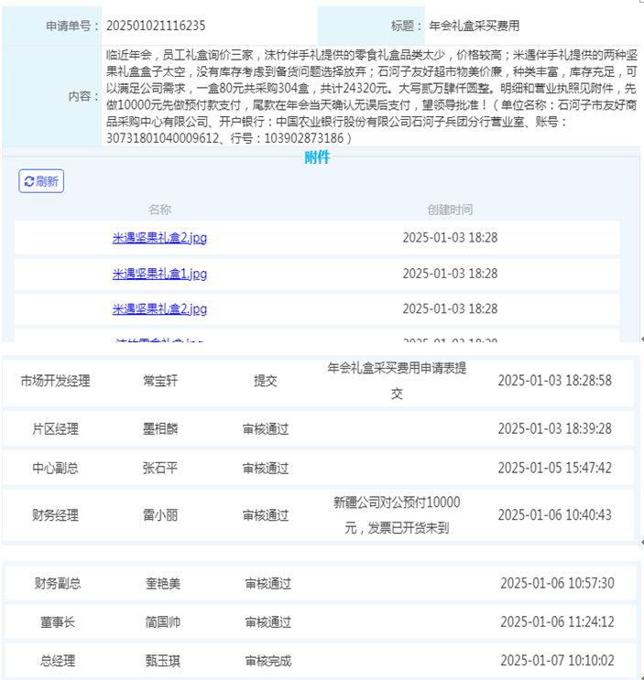
Task: Select approver name 雷小丽
Action: (x=160, y=515)
